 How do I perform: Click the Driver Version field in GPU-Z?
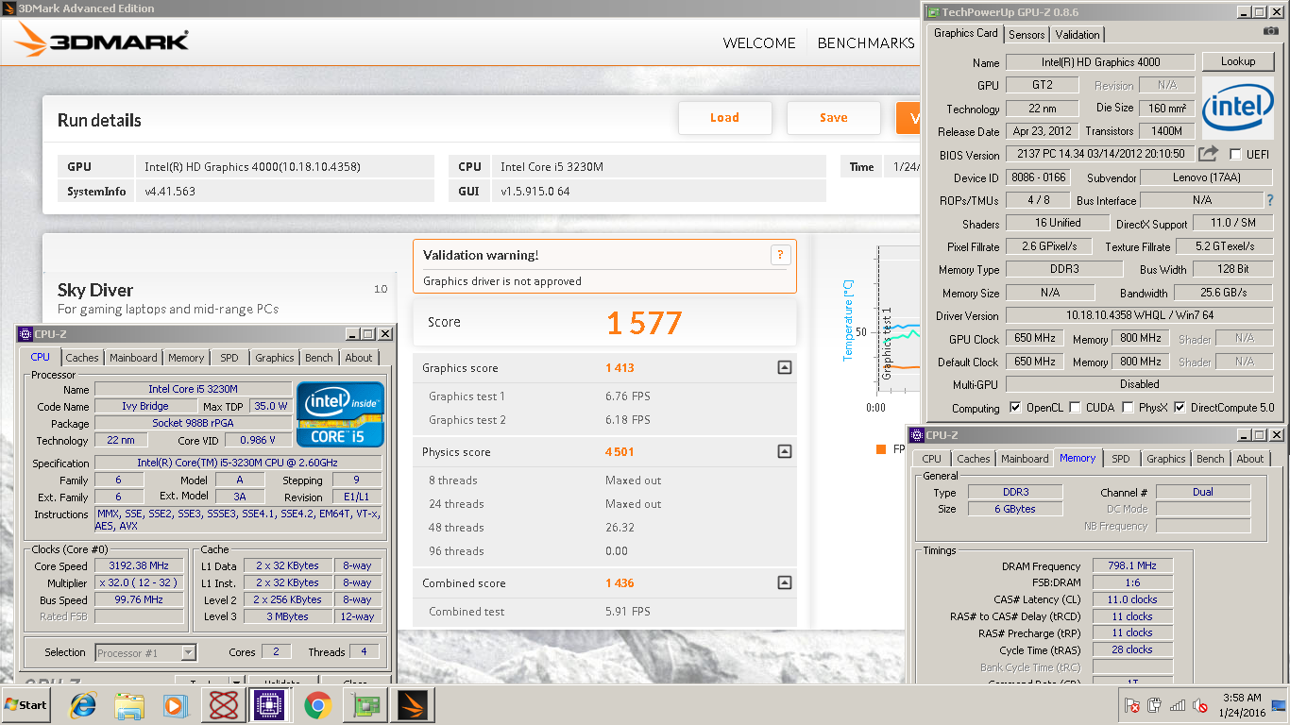coord(1139,315)
